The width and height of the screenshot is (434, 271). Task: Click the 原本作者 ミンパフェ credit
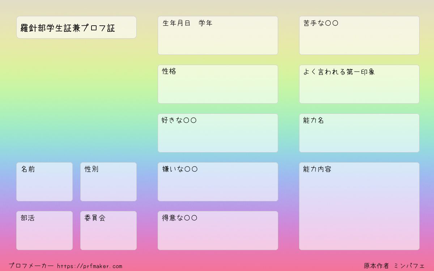[x=394, y=266]
